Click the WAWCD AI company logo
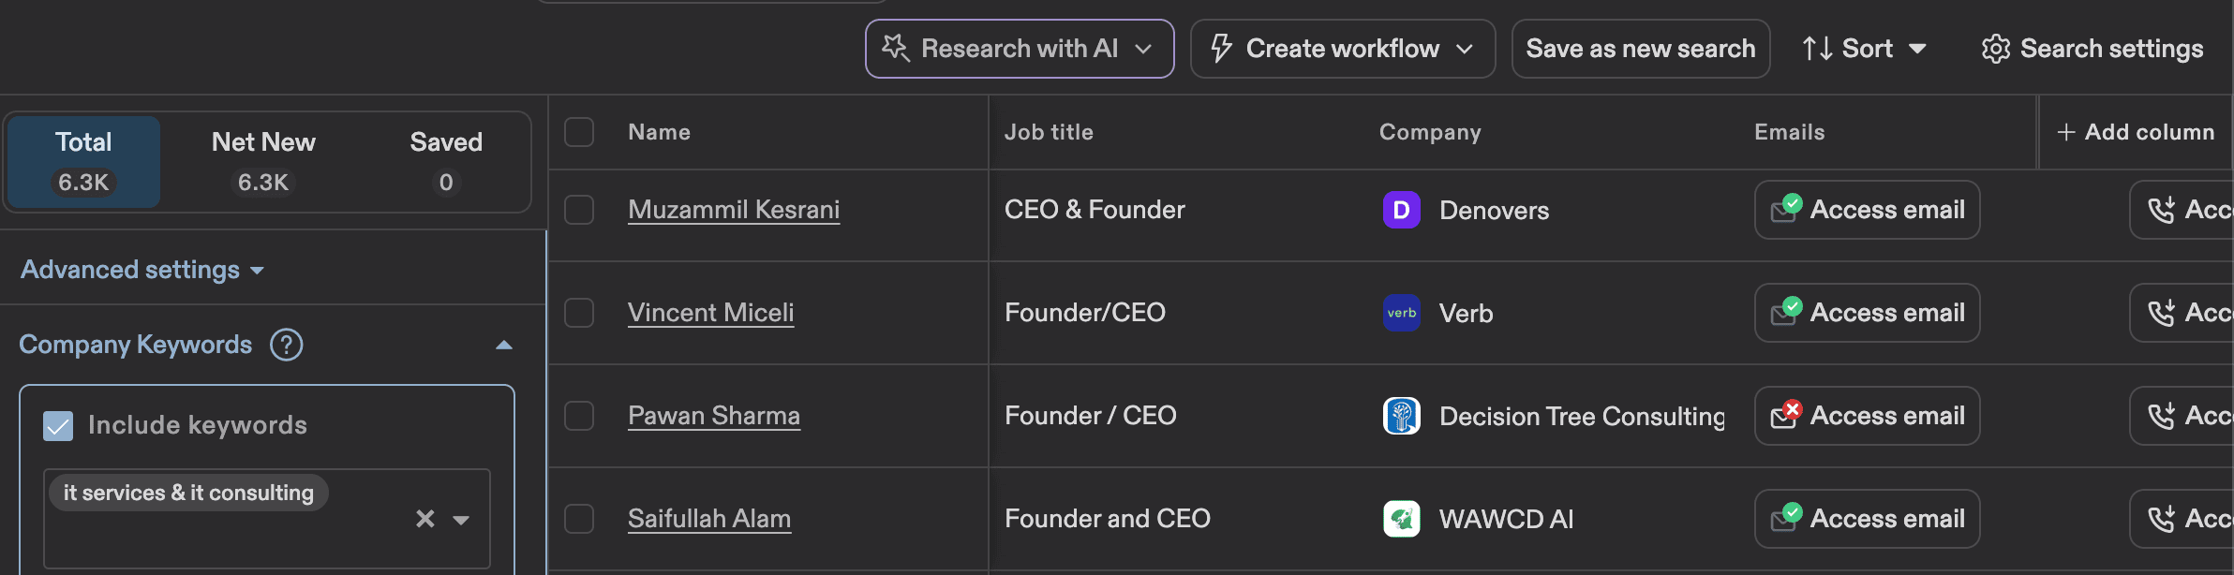Image resolution: width=2234 pixels, height=575 pixels. [1400, 518]
